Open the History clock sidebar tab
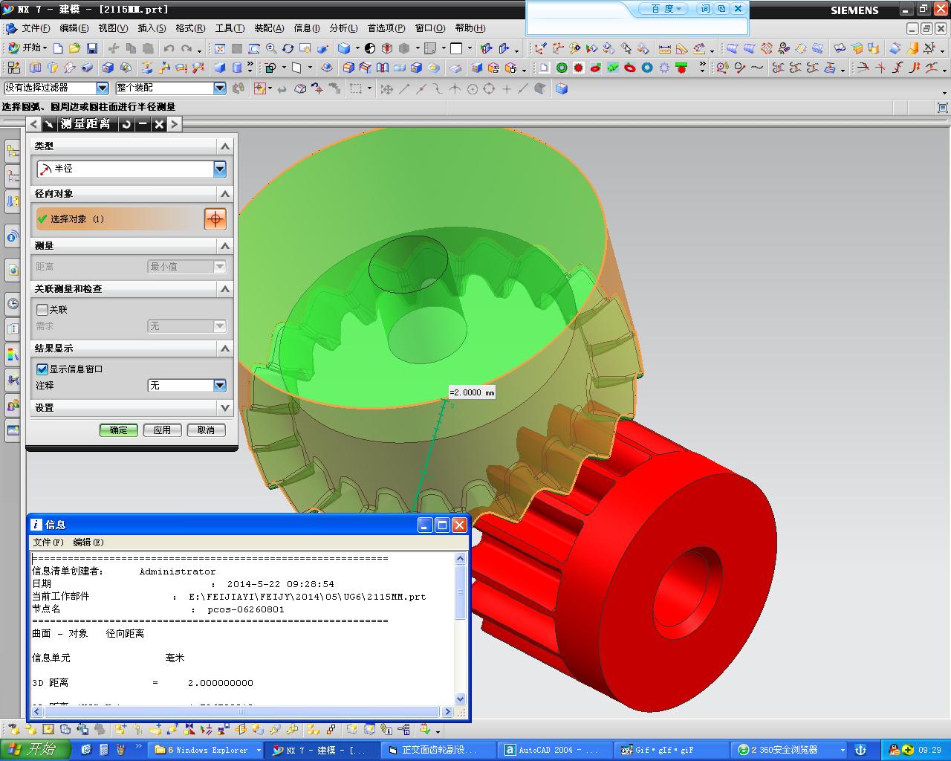 click(x=13, y=303)
